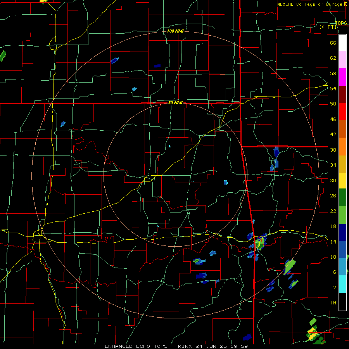Select the navy blue legend swatch
Viewport: 349px width, 349px height.
coord(342,232)
